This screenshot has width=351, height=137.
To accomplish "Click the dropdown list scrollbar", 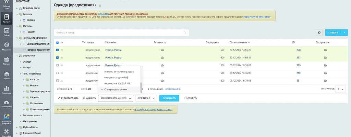I will [141, 85].
